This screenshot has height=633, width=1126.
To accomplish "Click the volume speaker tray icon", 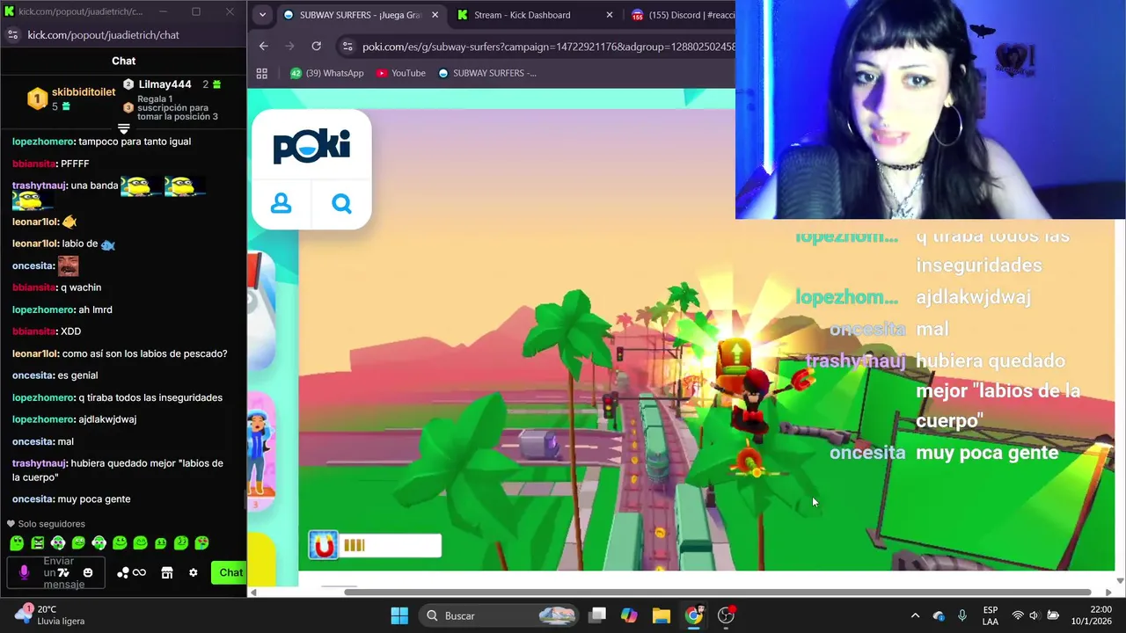I will tap(1035, 615).
